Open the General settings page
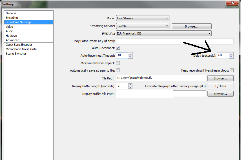Image resolution: width=241 pixels, height=160 pixels. click(x=28, y=13)
